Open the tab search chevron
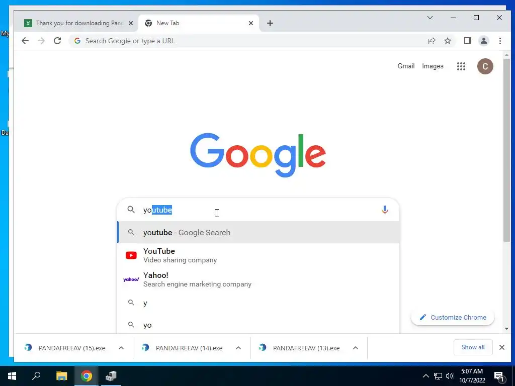This screenshot has width=515, height=386. click(430, 18)
